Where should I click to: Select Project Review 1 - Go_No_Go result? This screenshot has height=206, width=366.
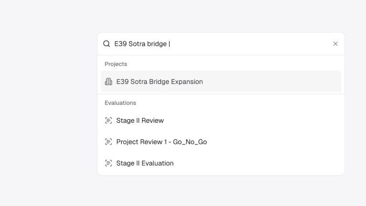click(x=162, y=142)
